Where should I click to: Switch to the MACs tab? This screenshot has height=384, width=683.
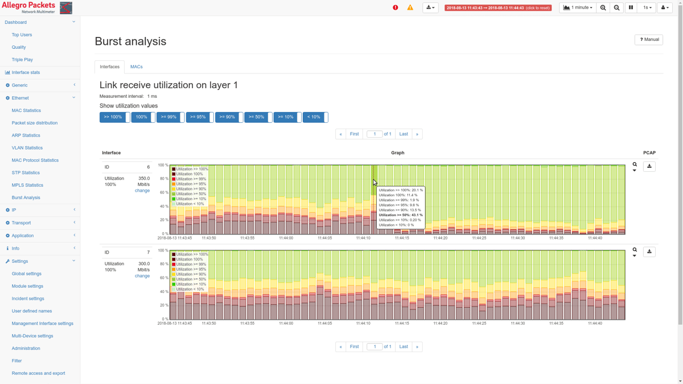136,67
